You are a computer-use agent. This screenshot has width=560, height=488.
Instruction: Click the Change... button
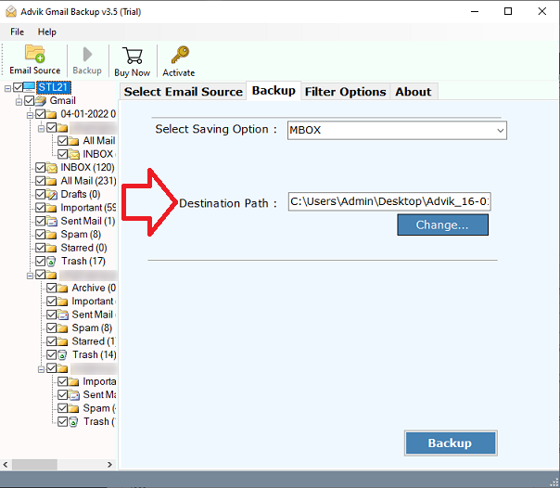442,225
